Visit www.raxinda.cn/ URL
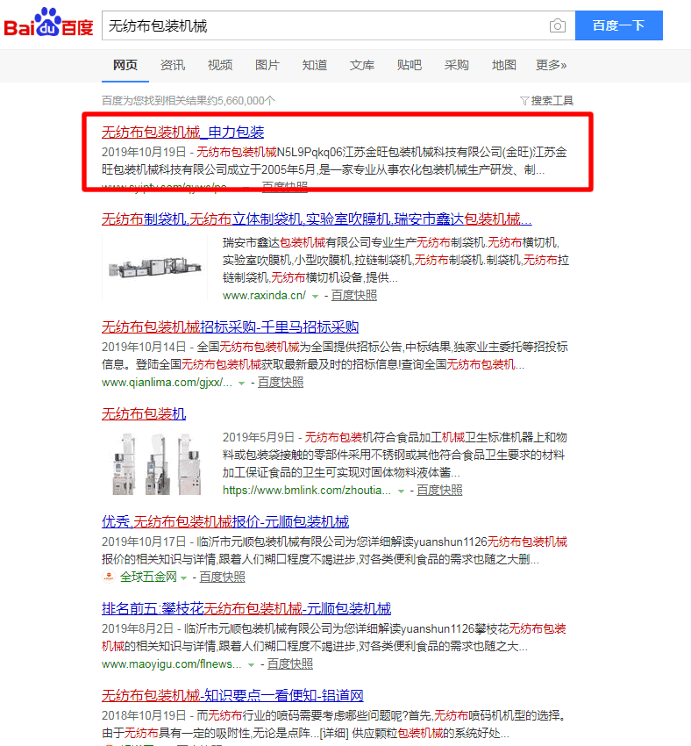Viewport: 691px width, 746px height. pyautogui.click(x=264, y=296)
